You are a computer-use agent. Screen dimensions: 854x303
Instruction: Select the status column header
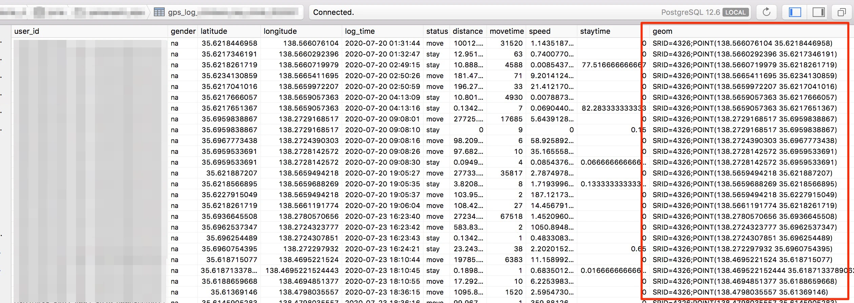point(437,31)
